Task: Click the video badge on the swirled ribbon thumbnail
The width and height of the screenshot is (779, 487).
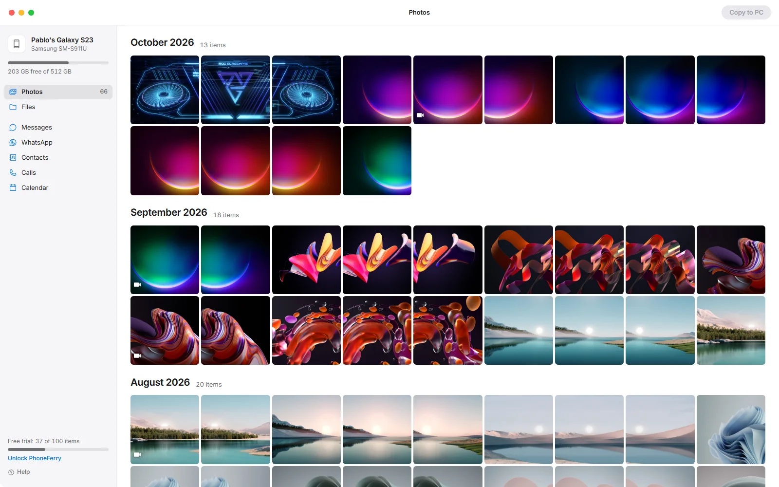Action: point(137,356)
